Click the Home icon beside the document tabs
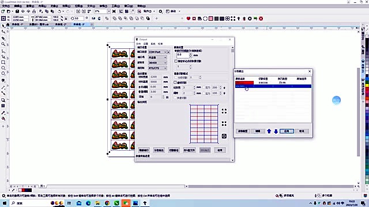Image resolution: width=369 pixels, height=207 pixels. (7, 24)
